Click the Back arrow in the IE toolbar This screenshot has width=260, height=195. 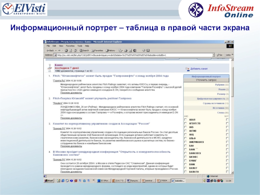50,51
